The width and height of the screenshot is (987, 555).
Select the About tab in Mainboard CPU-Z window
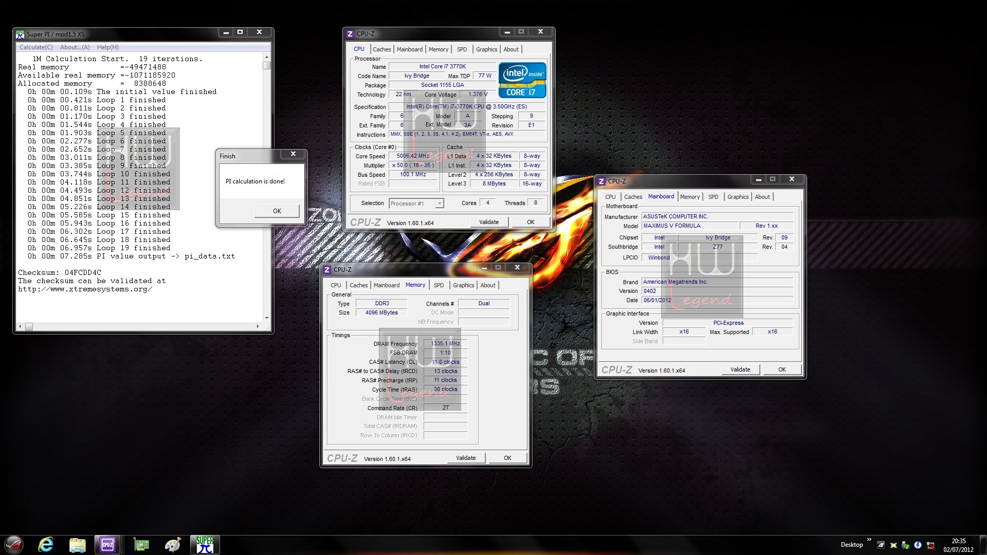pos(762,197)
